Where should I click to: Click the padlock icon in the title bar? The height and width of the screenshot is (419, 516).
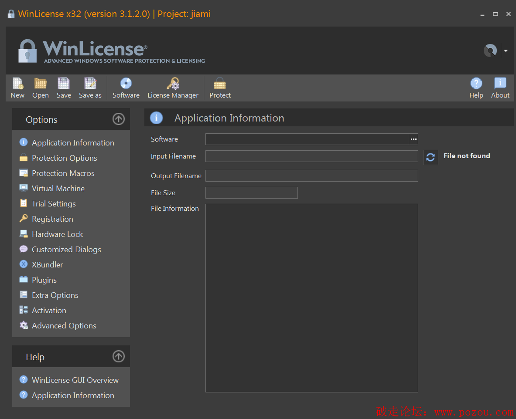11,14
